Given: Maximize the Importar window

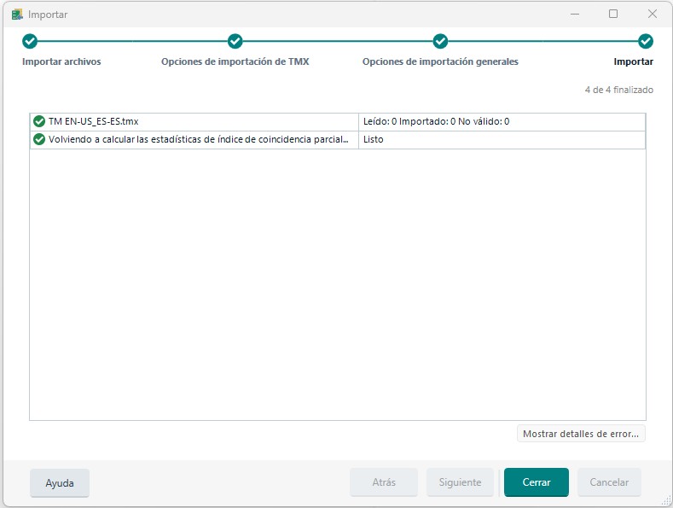Looking at the screenshot, I should (613, 14).
